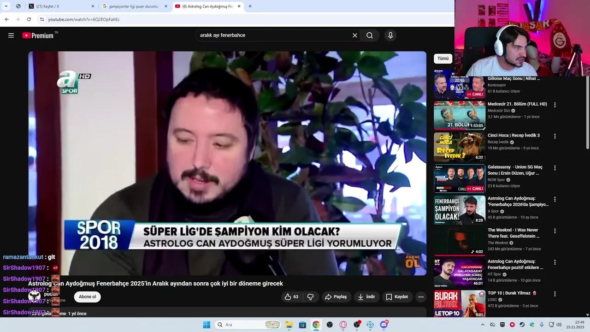Clear the search text with X icon
This screenshot has width=590, height=332.
(355, 36)
